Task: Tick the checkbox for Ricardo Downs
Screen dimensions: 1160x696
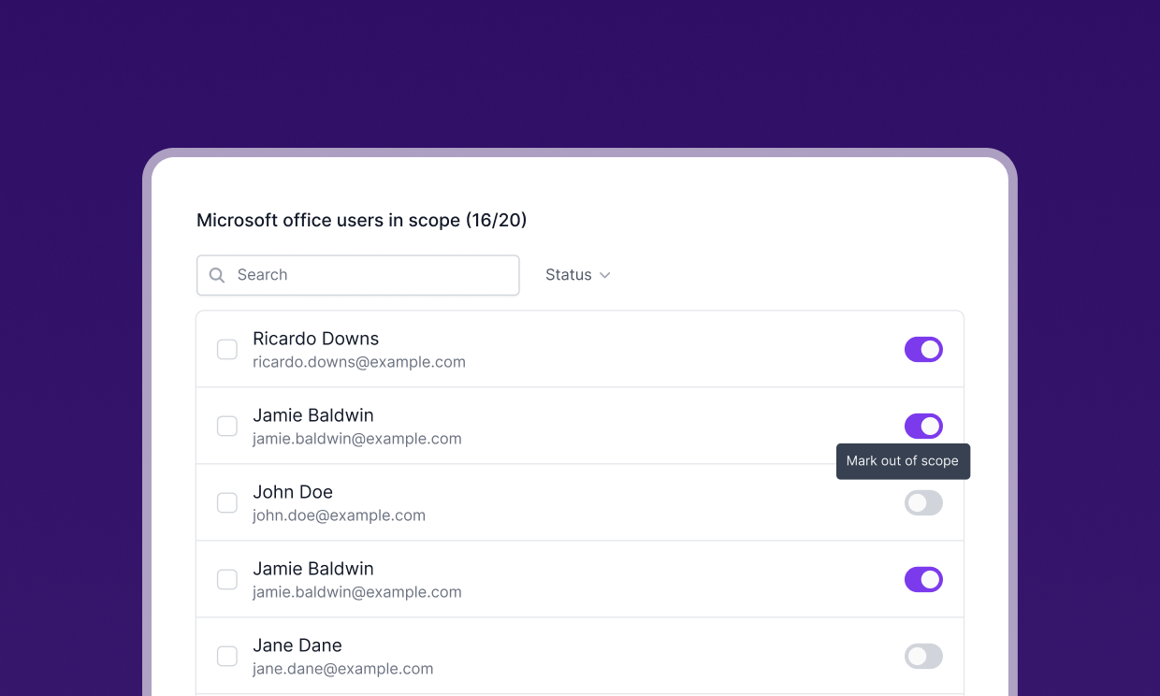Action: coord(227,350)
